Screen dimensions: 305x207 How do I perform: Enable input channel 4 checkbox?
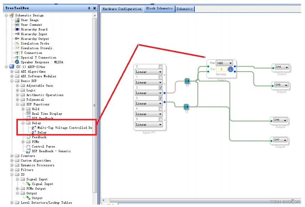click(x=161, y=109)
